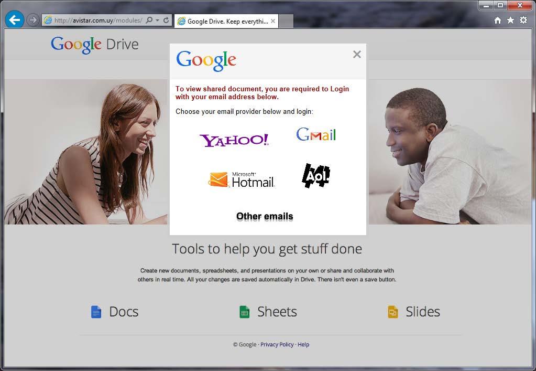Open search via address bar magnifier icon

coord(149,20)
